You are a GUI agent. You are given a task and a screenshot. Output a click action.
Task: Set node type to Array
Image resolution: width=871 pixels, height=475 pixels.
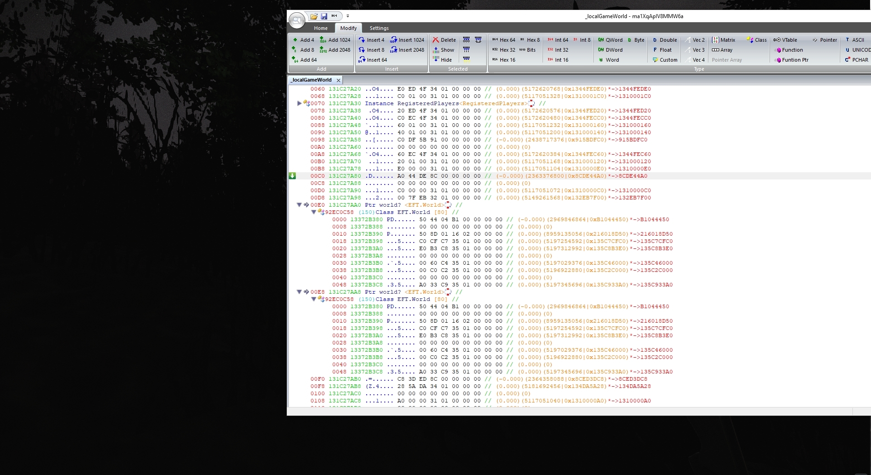point(722,50)
